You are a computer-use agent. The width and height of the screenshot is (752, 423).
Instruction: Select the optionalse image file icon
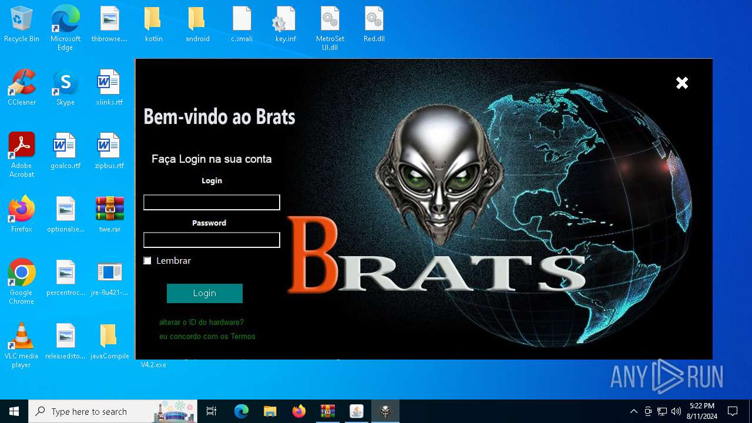[x=65, y=215]
